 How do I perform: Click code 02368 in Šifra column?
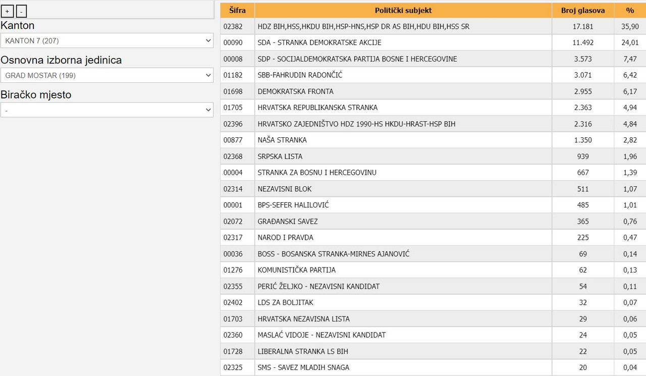tap(233, 156)
